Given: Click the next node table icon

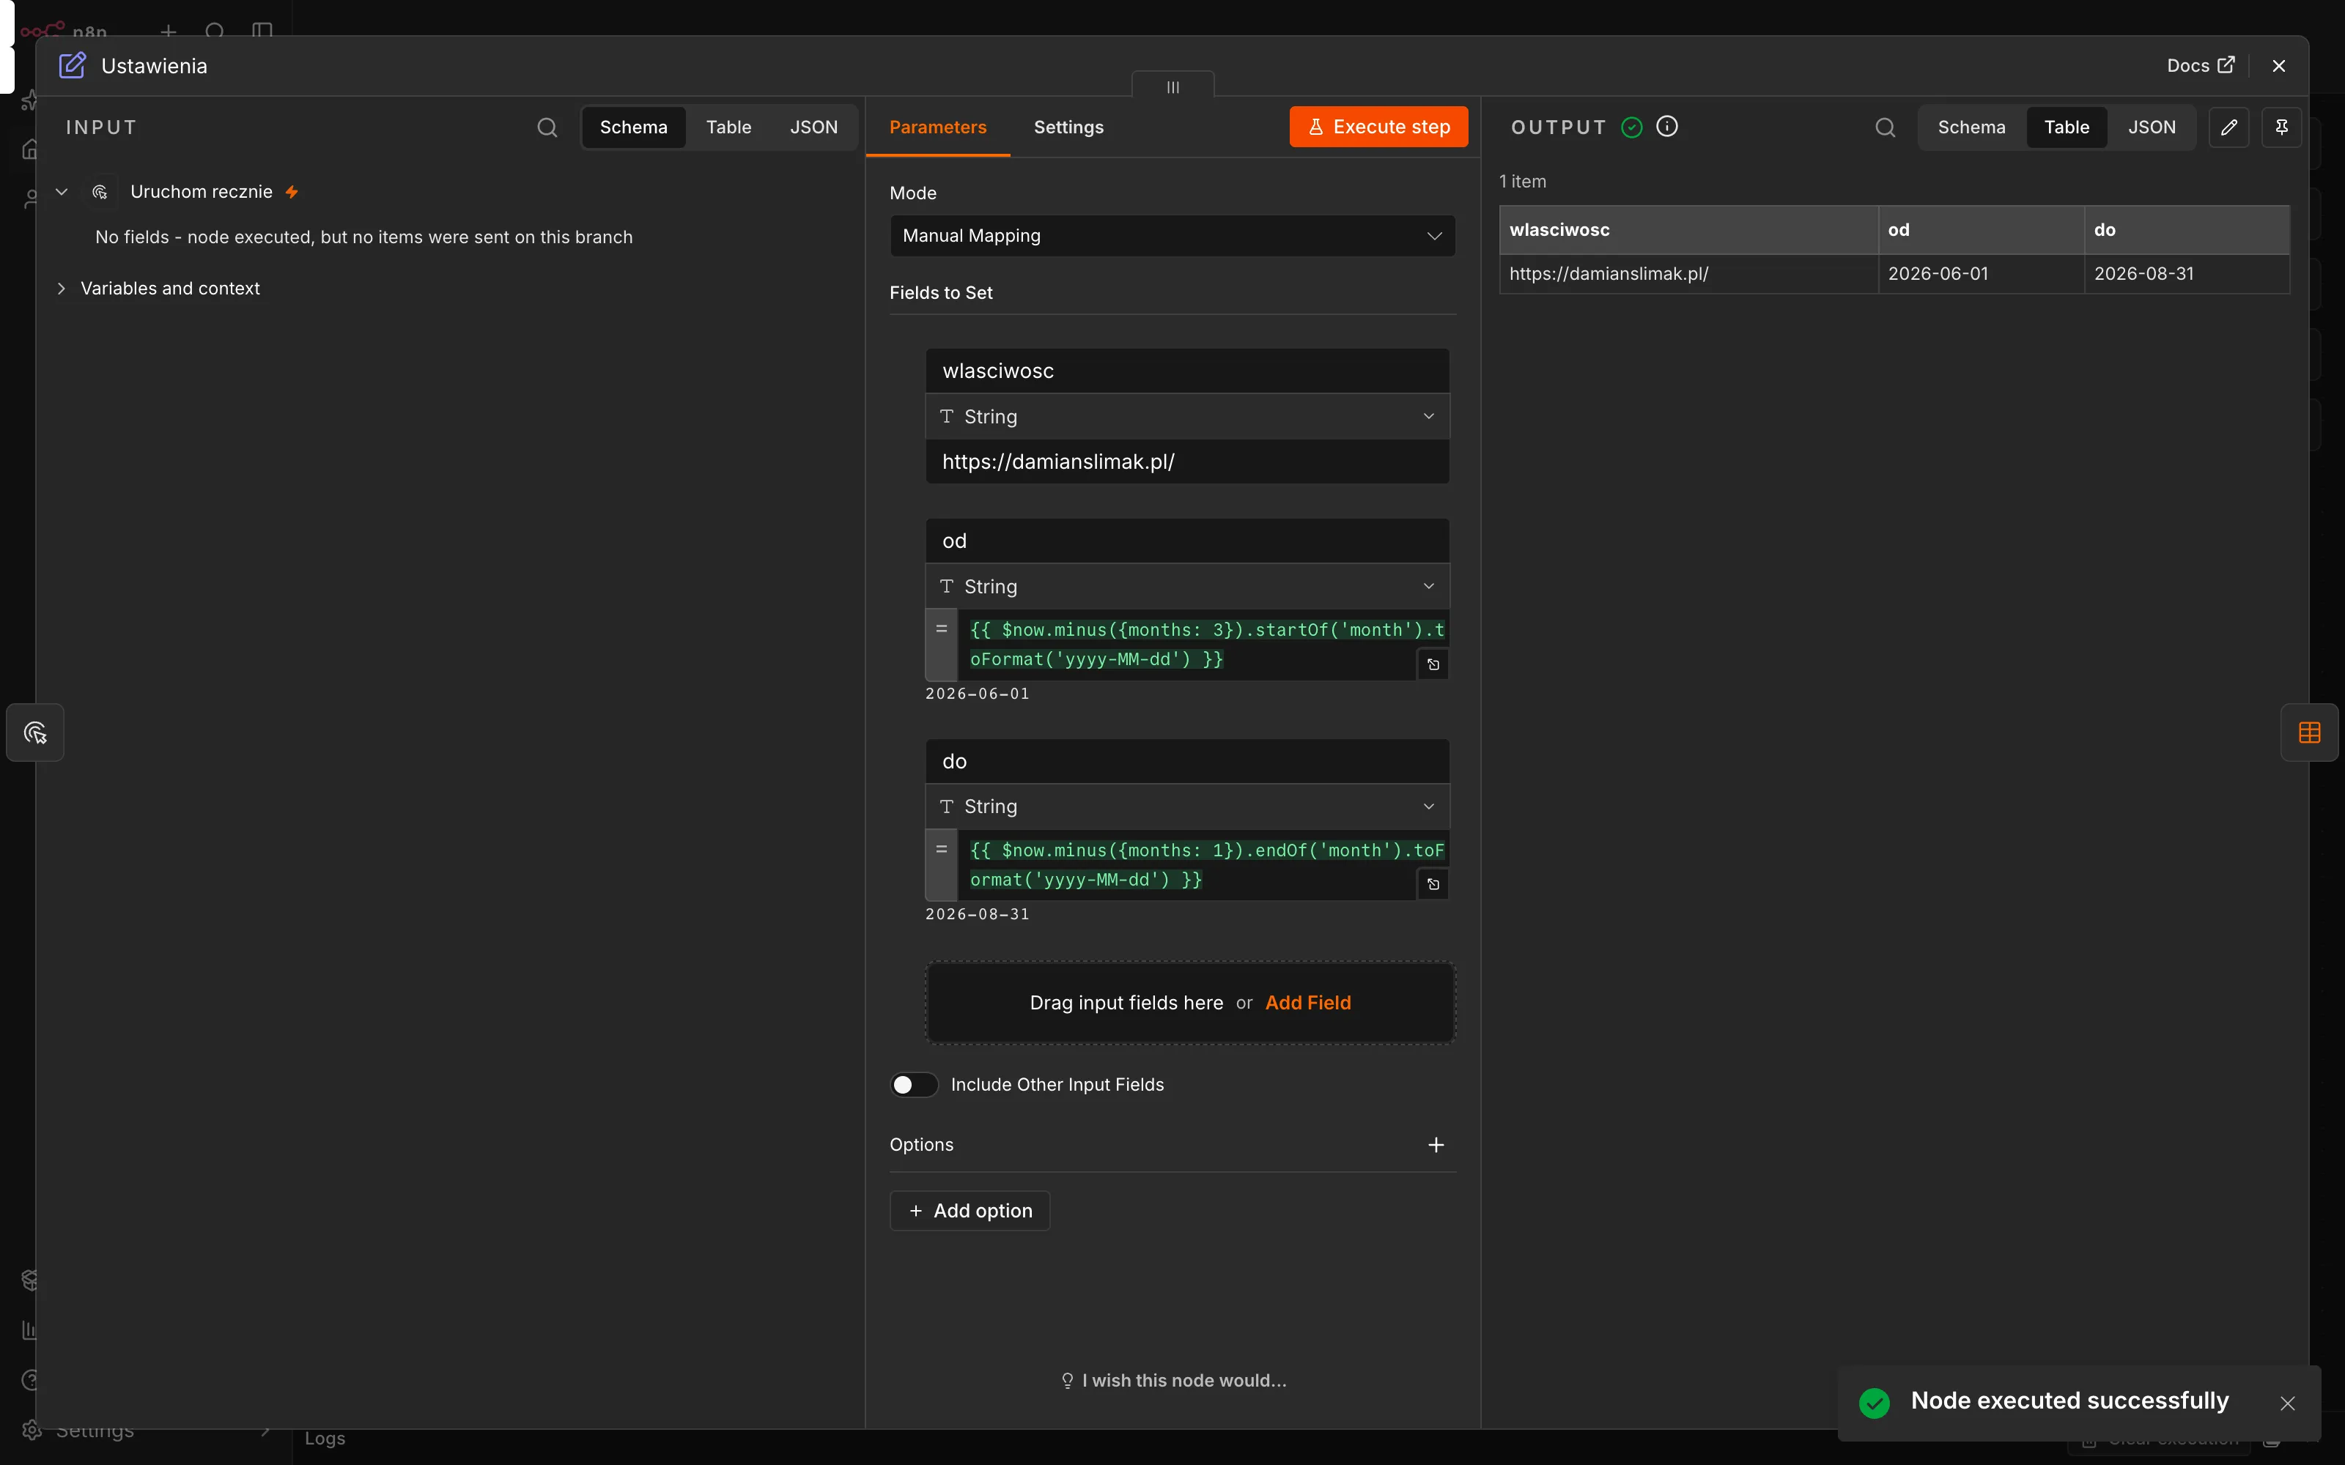Looking at the screenshot, I should (x=2309, y=732).
